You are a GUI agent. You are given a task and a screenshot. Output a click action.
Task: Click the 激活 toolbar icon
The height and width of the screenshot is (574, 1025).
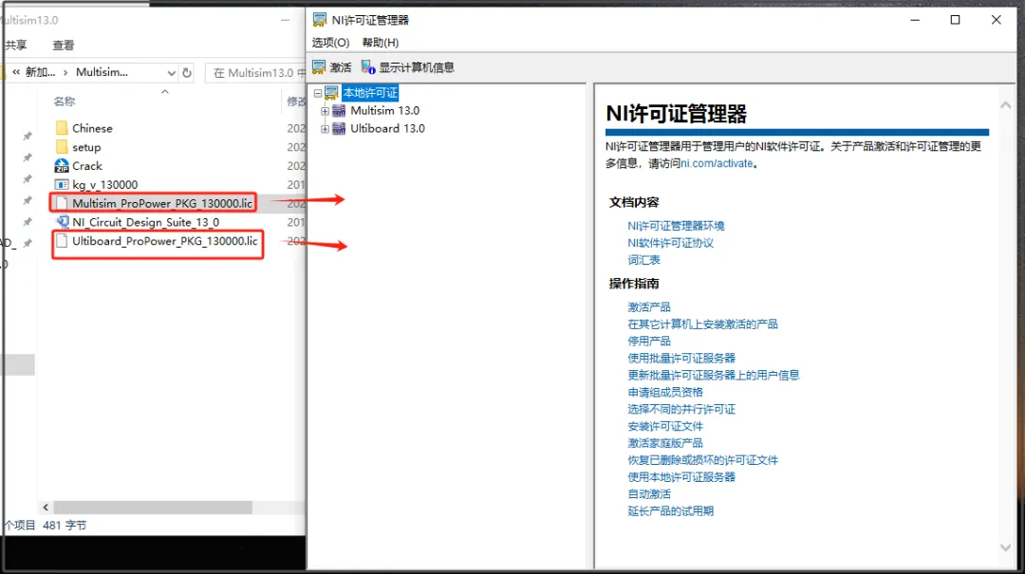(319, 67)
